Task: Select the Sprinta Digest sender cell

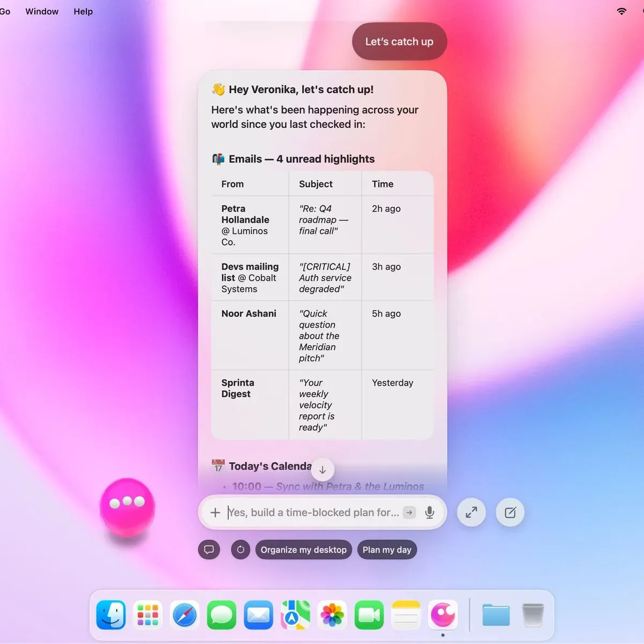Action: [x=250, y=405]
